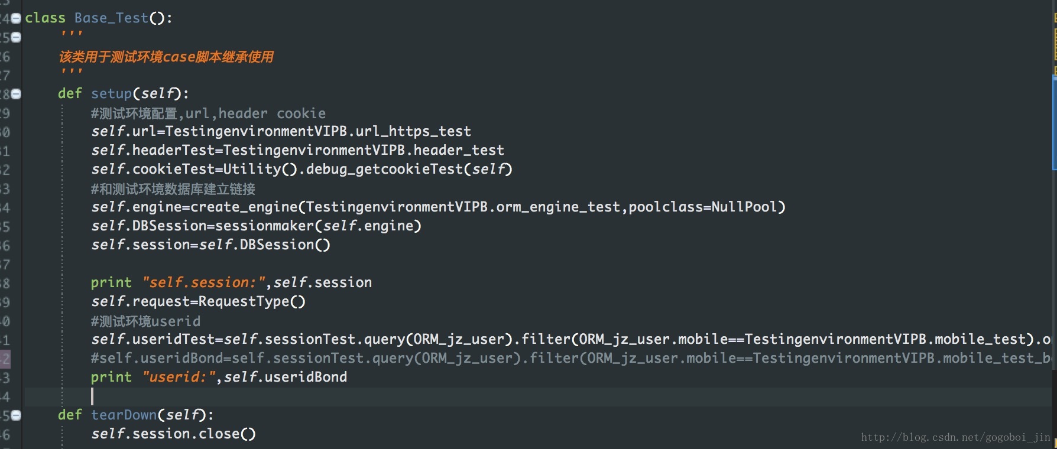Collapse the tearDown method fold marker
Screen dimensions: 1057x449
coord(16,415)
